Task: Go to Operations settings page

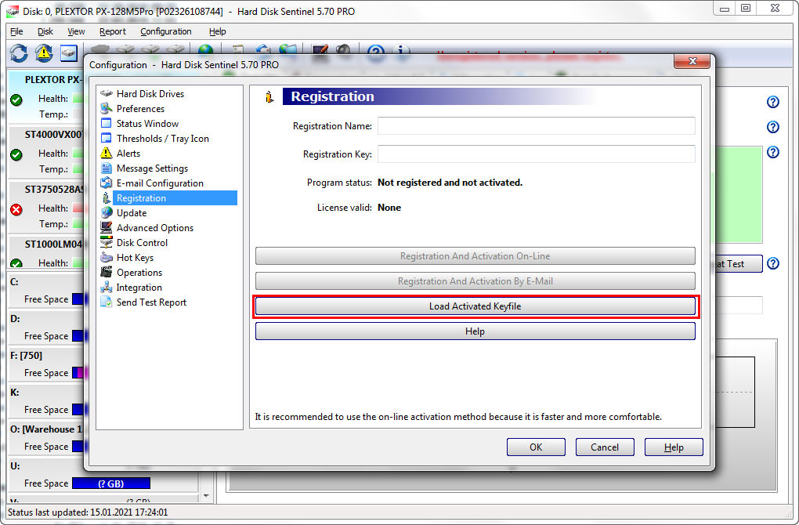Action: point(139,273)
